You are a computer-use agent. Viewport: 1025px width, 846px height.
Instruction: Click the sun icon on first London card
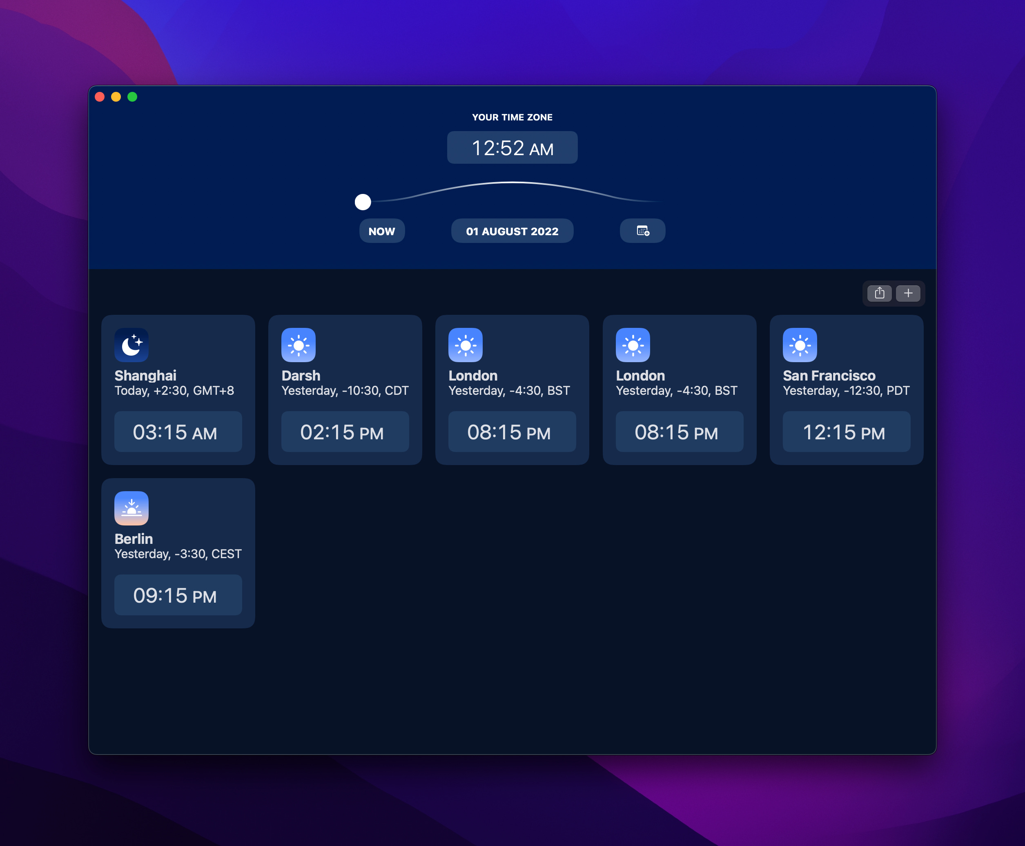466,345
